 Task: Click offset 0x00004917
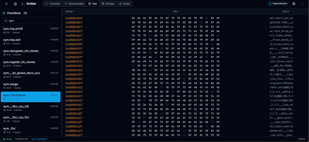74,48
